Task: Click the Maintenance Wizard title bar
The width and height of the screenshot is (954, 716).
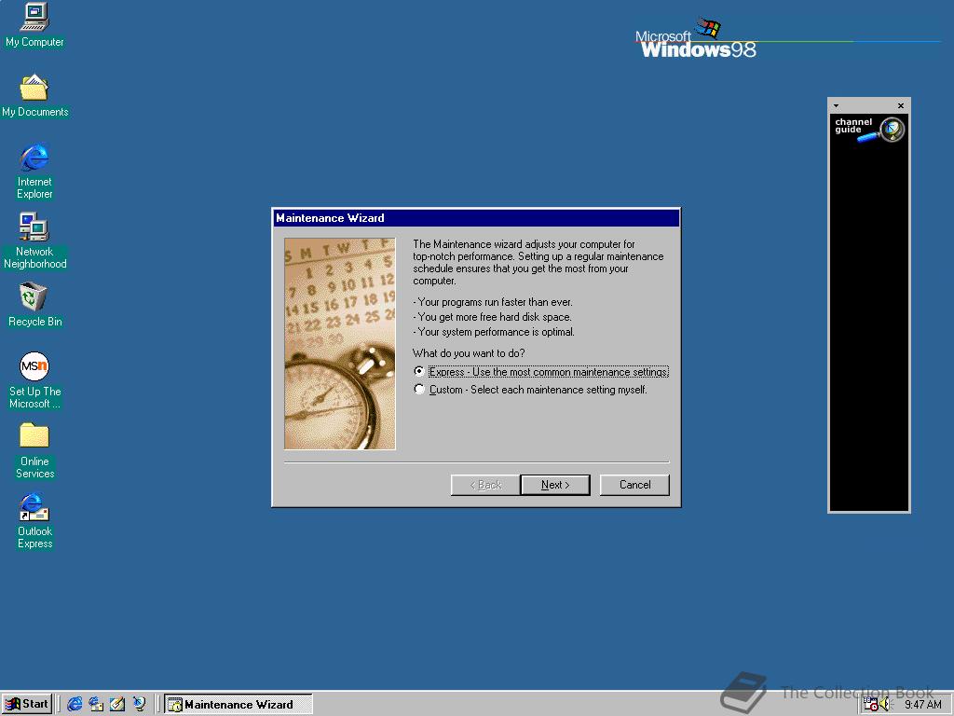Action: pos(476,218)
